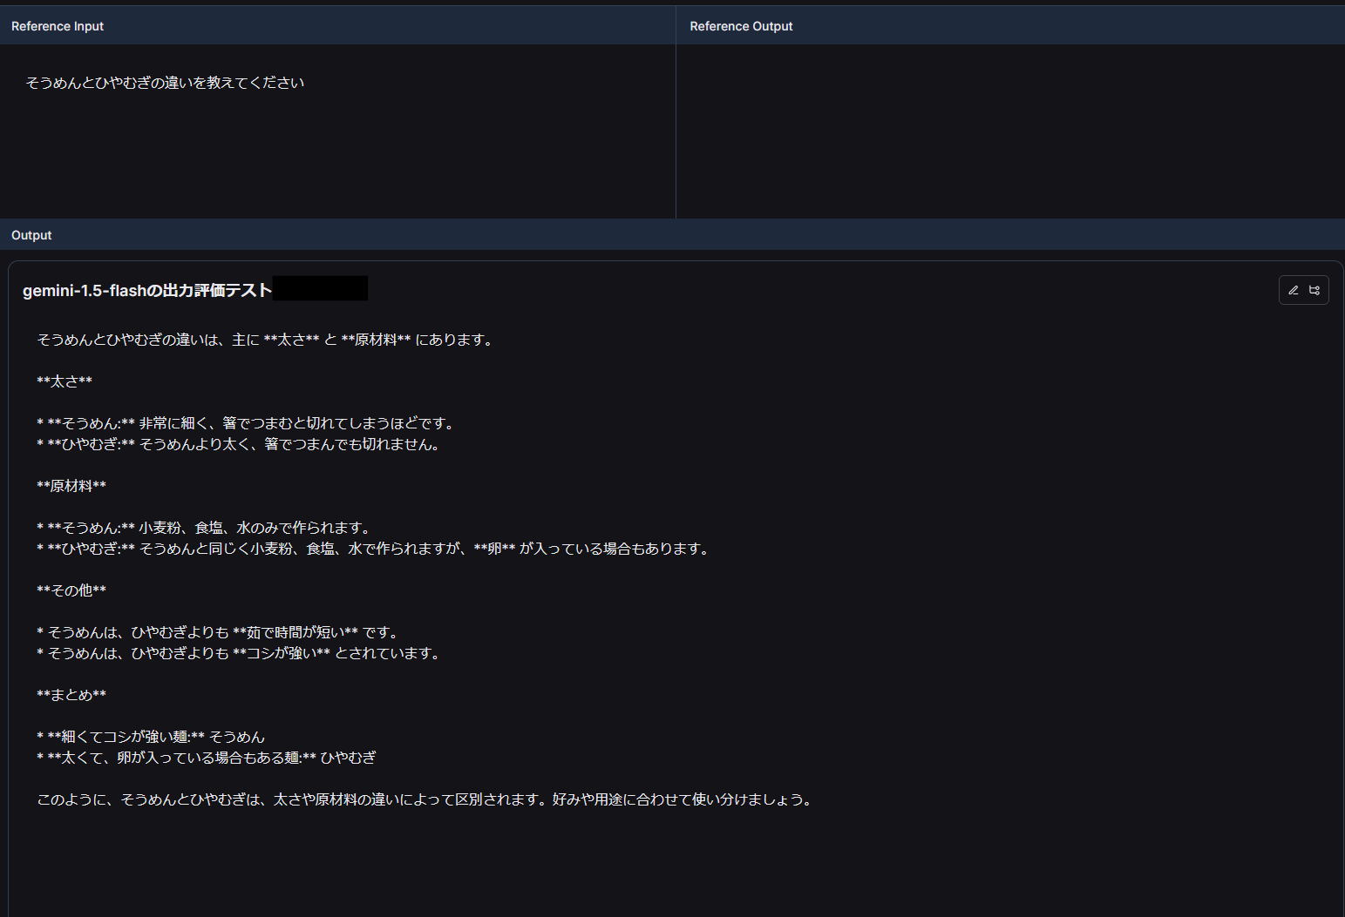The width and height of the screenshot is (1345, 917).
Task: Click the **その他** heading line
Action: tap(71, 590)
